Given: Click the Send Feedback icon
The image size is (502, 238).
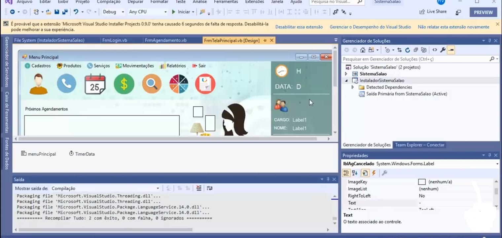Looking at the screenshot, I should tap(458, 12).
